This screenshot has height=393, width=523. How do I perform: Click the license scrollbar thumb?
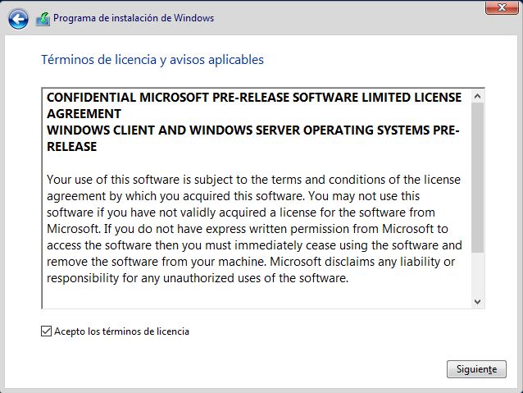[x=478, y=176]
